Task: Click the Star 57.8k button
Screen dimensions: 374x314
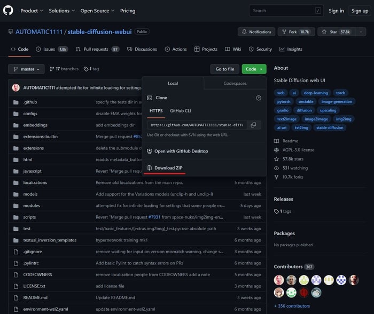Action: (x=337, y=31)
